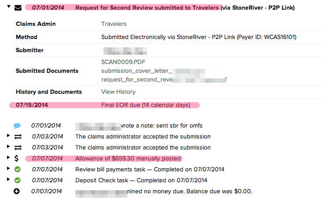Expand the Deposit Check task entry
Image resolution: width=322 pixels, height=206 pixels.
click(x=8, y=179)
